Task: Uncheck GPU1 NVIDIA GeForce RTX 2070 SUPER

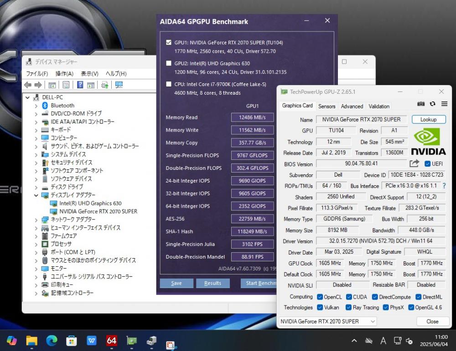Action: (169, 42)
